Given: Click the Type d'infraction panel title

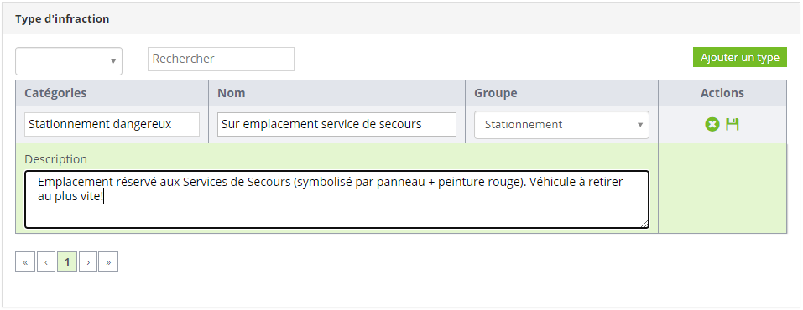Looking at the screenshot, I should pos(62,19).
